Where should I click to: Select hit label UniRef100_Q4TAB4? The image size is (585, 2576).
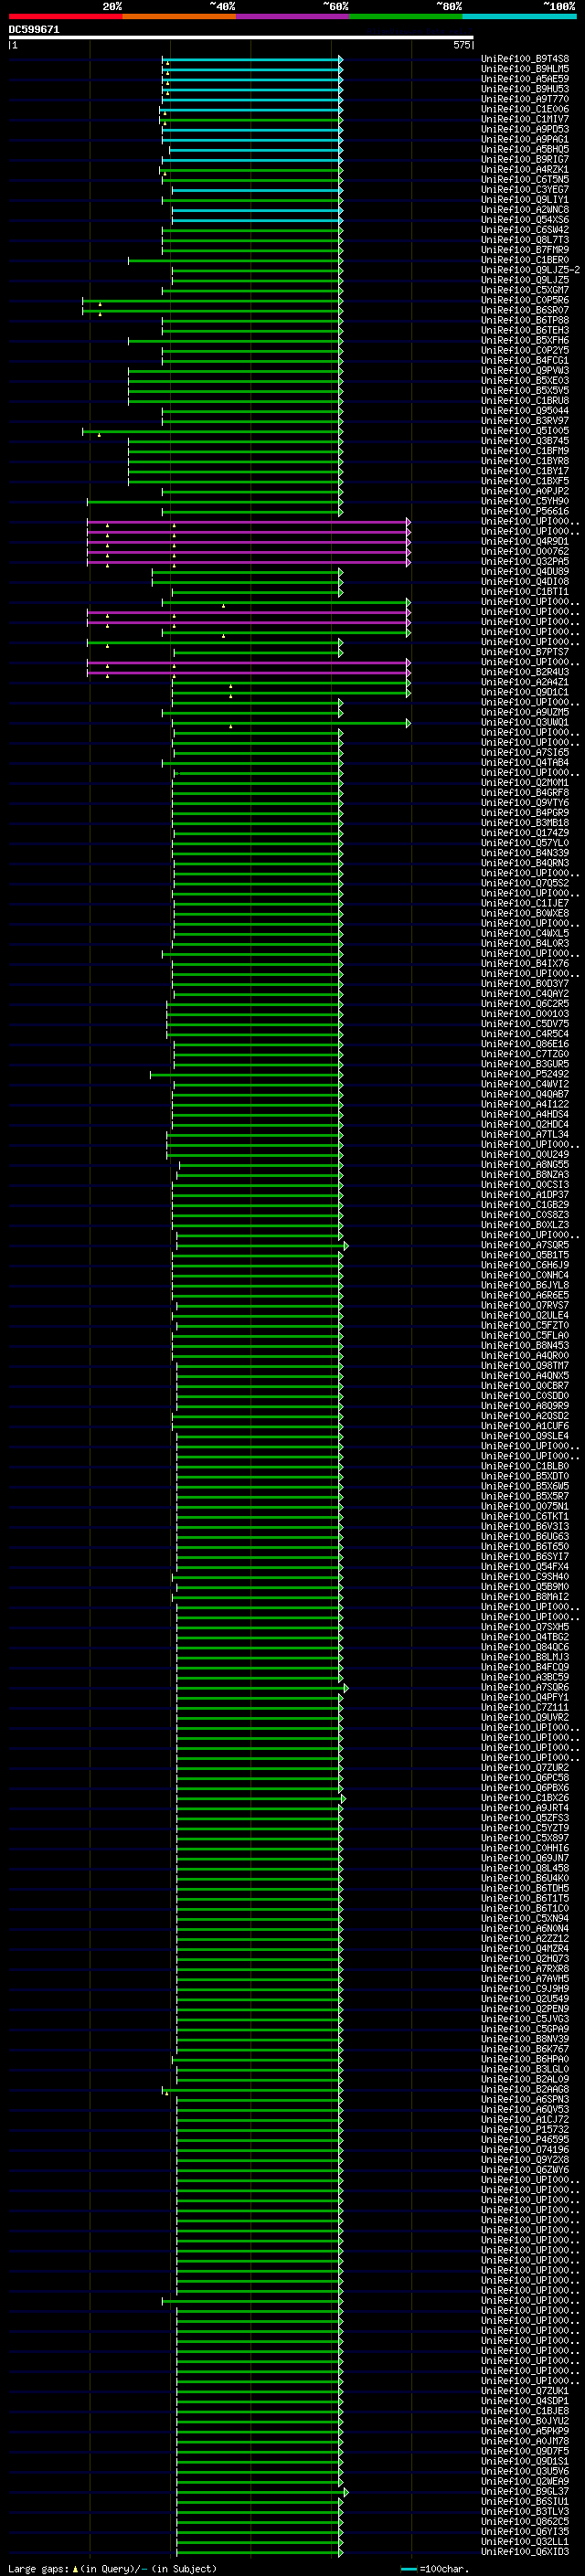pos(525,762)
